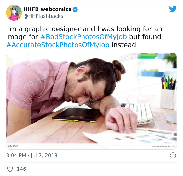This screenshot has height=176, width=183.
Task: Click the blue verified checkmark badge
Action: (x=75, y=9)
